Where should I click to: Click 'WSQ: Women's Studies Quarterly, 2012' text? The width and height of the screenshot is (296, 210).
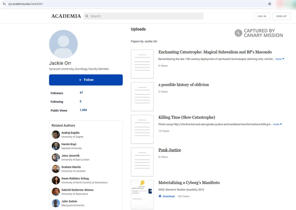coord(181,190)
